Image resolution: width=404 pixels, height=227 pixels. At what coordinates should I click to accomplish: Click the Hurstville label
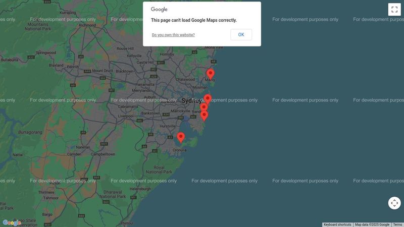click(x=168, y=127)
